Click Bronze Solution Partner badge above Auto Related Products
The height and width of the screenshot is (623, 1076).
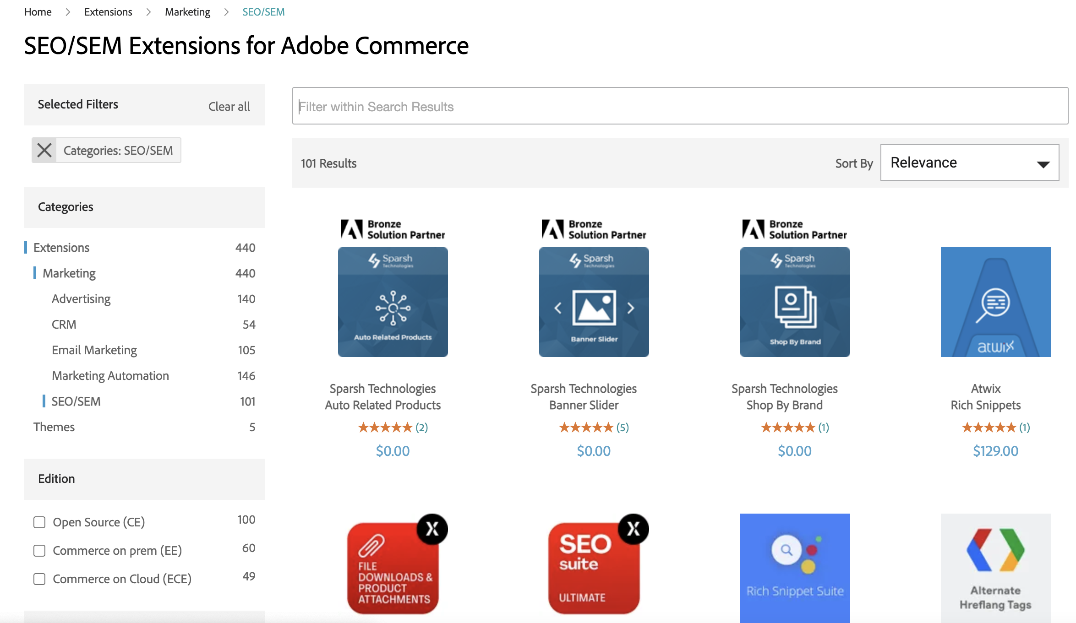pos(393,229)
